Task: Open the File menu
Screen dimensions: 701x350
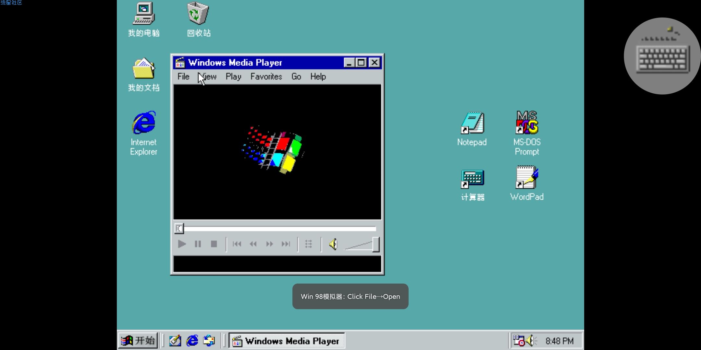Action: (183, 76)
